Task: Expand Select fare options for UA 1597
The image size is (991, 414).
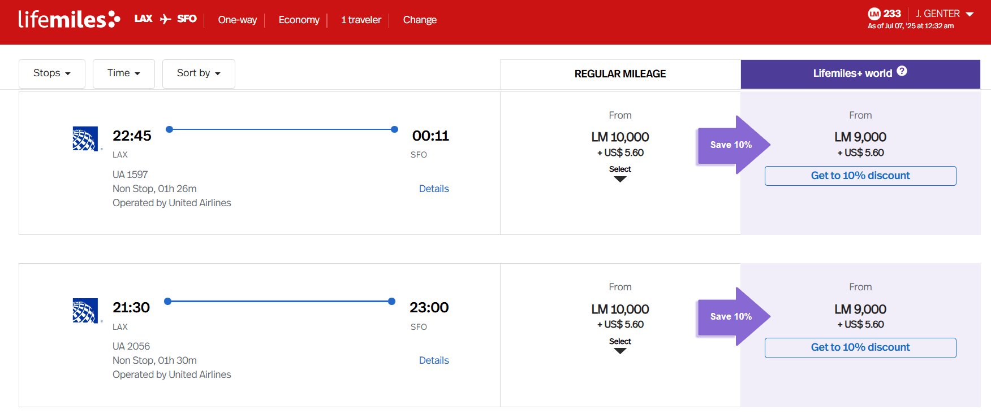Action: [620, 173]
